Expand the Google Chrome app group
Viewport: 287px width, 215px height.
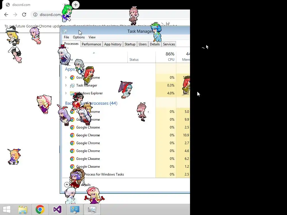pyautogui.click(x=66, y=78)
